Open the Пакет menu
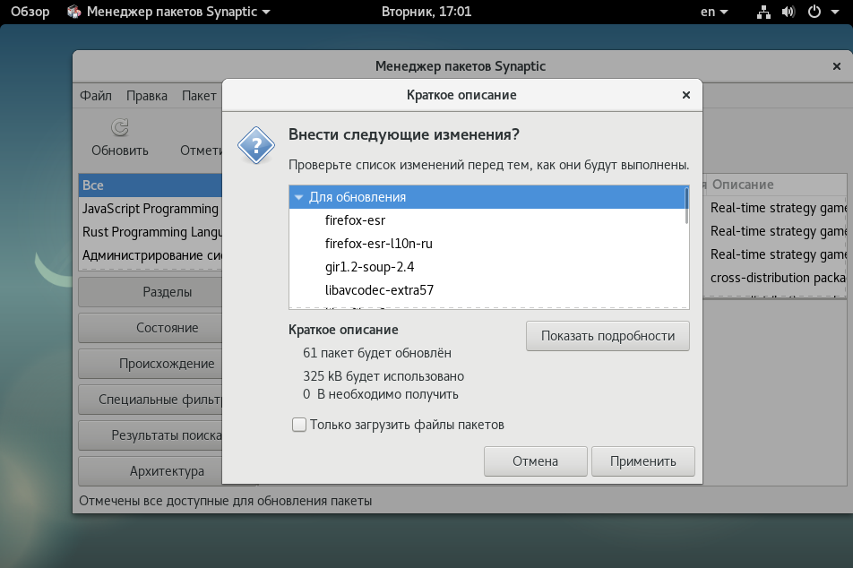 tap(199, 96)
